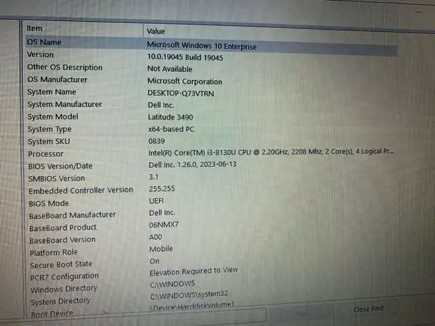Click the Microsoft Corporation value

[x=185, y=81]
